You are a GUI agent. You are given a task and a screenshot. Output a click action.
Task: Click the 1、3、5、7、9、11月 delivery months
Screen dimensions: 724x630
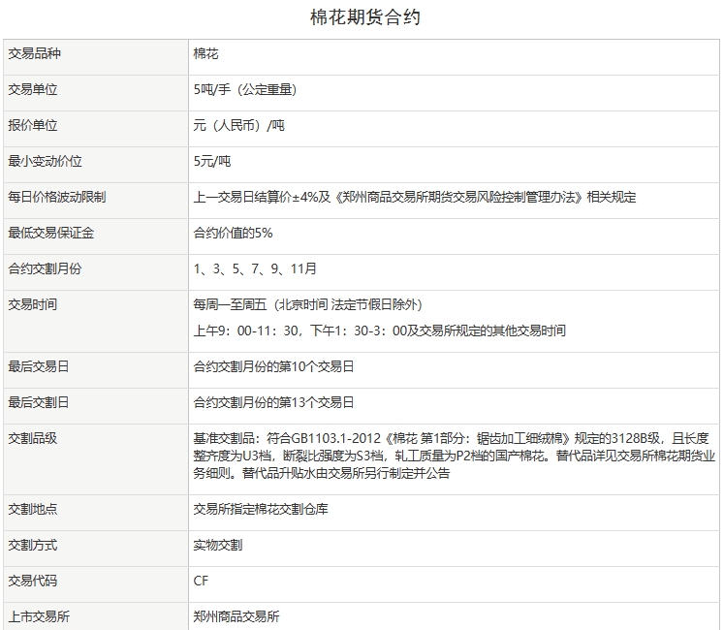point(255,268)
